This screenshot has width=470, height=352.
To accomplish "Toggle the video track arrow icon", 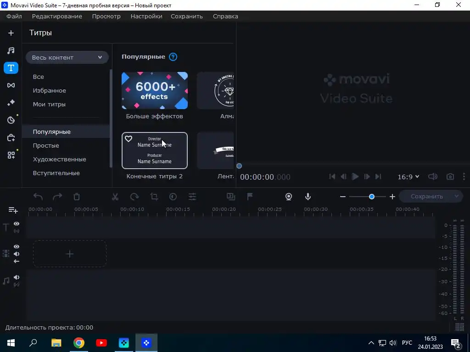I will coord(17,261).
